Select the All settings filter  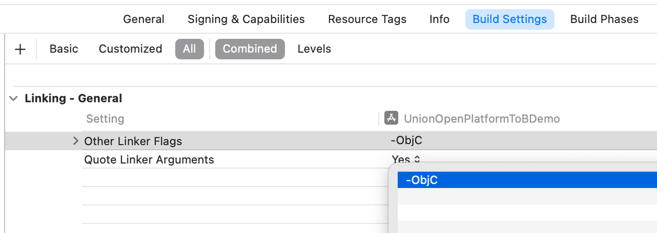point(189,49)
